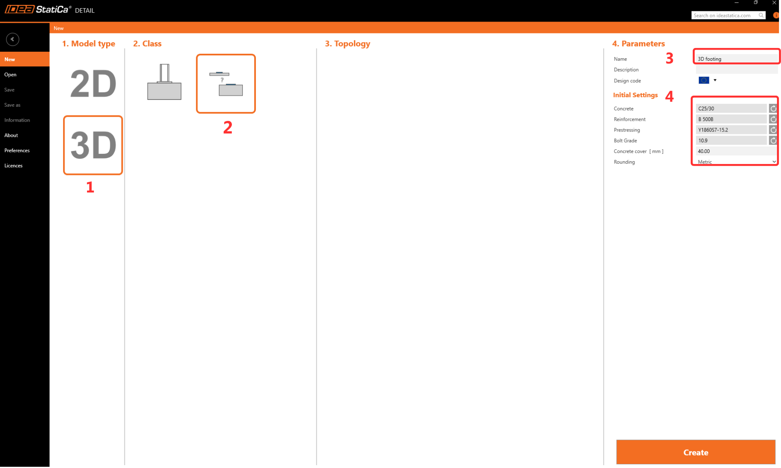Open the Open menu item
This screenshot has height=468, width=781.
(11, 74)
